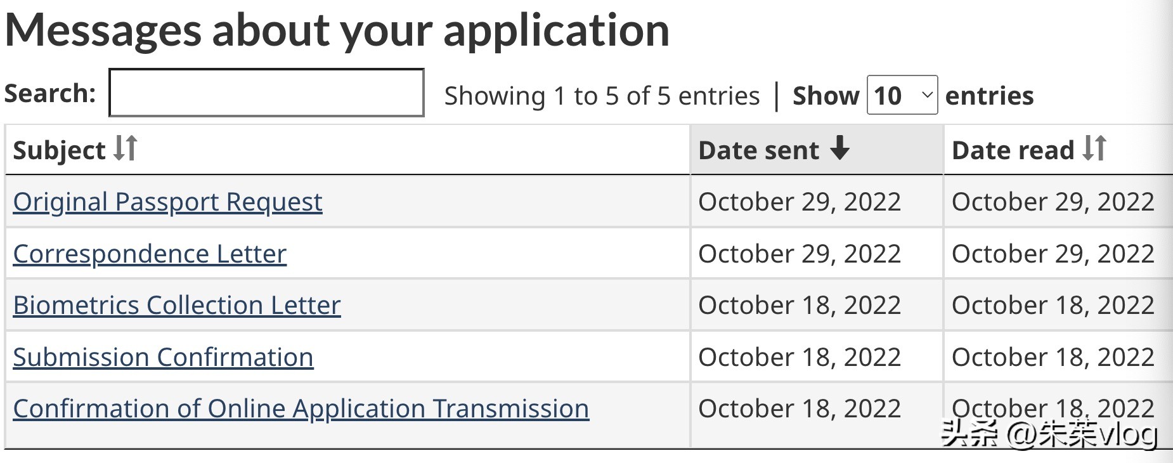Open the Submission Confirmation message
The height and width of the screenshot is (463, 1173).
pos(163,357)
